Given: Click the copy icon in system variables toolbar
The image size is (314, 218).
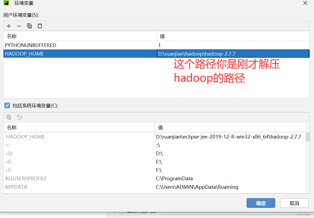Looking at the screenshot, I should (9, 117).
